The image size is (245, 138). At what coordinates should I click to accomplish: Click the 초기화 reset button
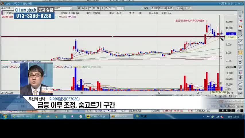point(154,8)
